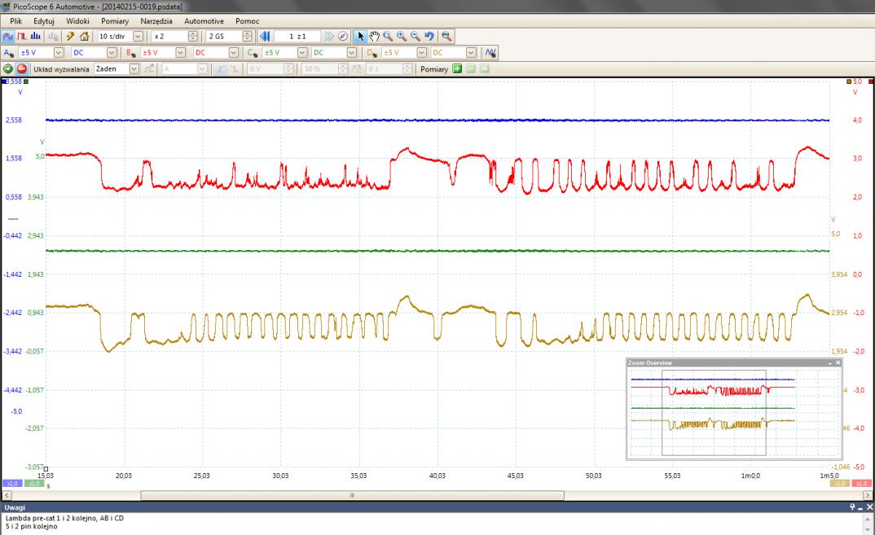Toggle channel D options button

pyautogui.click(x=372, y=53)
